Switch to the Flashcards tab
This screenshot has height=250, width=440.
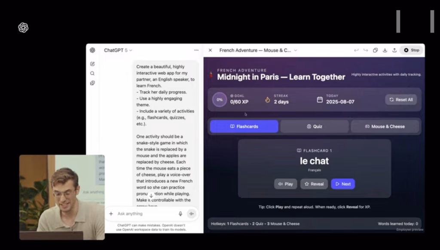(244, 126)
